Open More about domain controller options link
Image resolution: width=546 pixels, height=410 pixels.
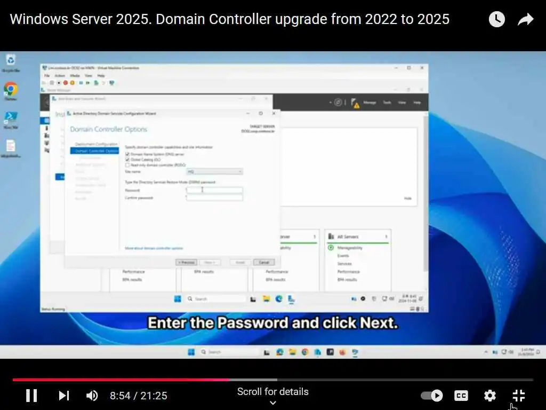click(x=154, y=248)
